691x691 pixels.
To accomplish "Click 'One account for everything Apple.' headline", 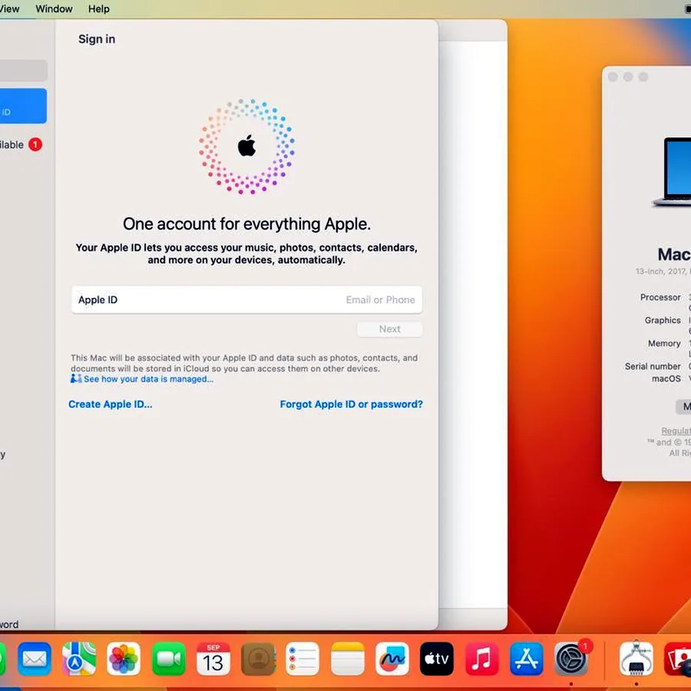I will pos(246,224).
